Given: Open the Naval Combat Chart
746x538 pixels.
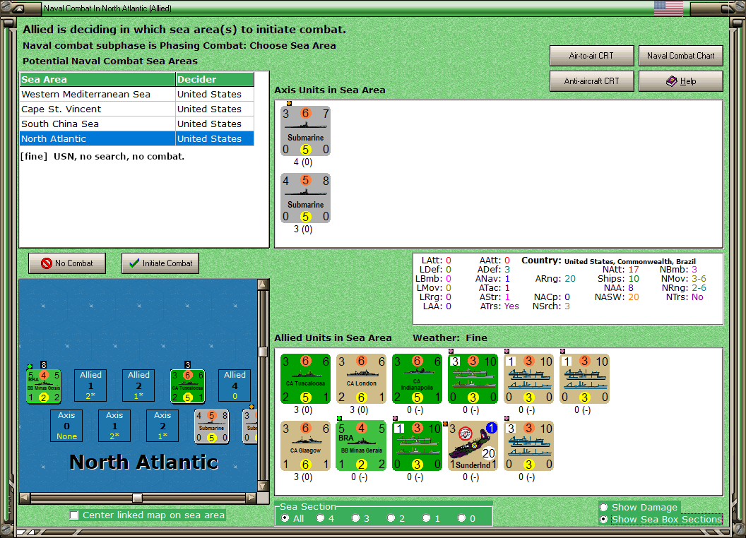Looking at the screenshot, I should pyautogui.click(x=681, y=56).
